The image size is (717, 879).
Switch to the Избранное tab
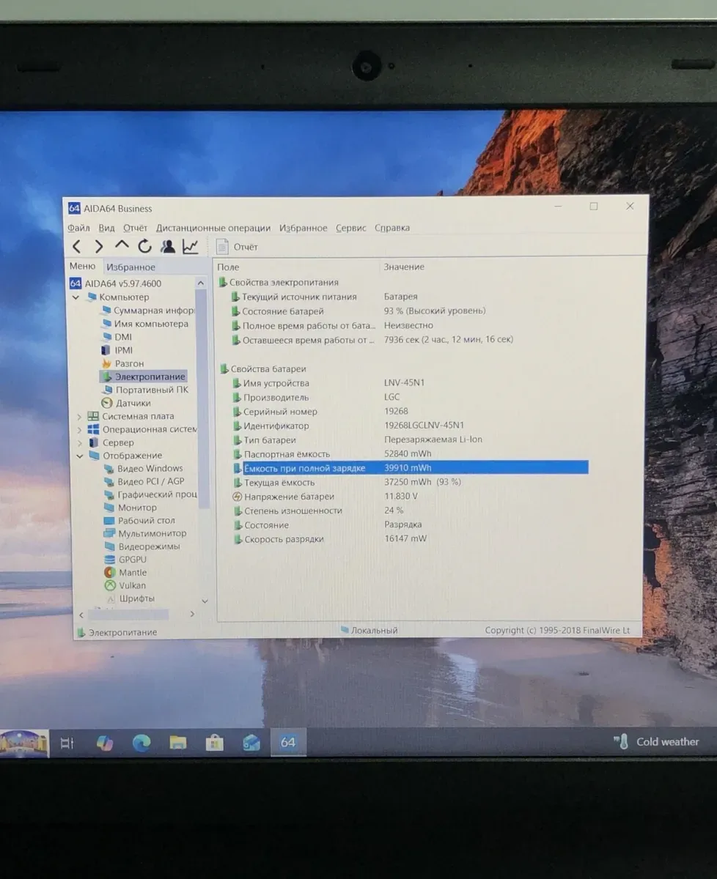tap(130, 267)
